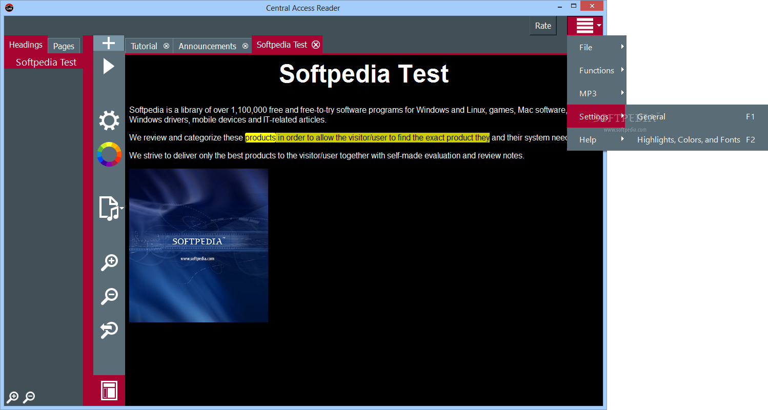Open the Functions submenu

click(597, 70)
